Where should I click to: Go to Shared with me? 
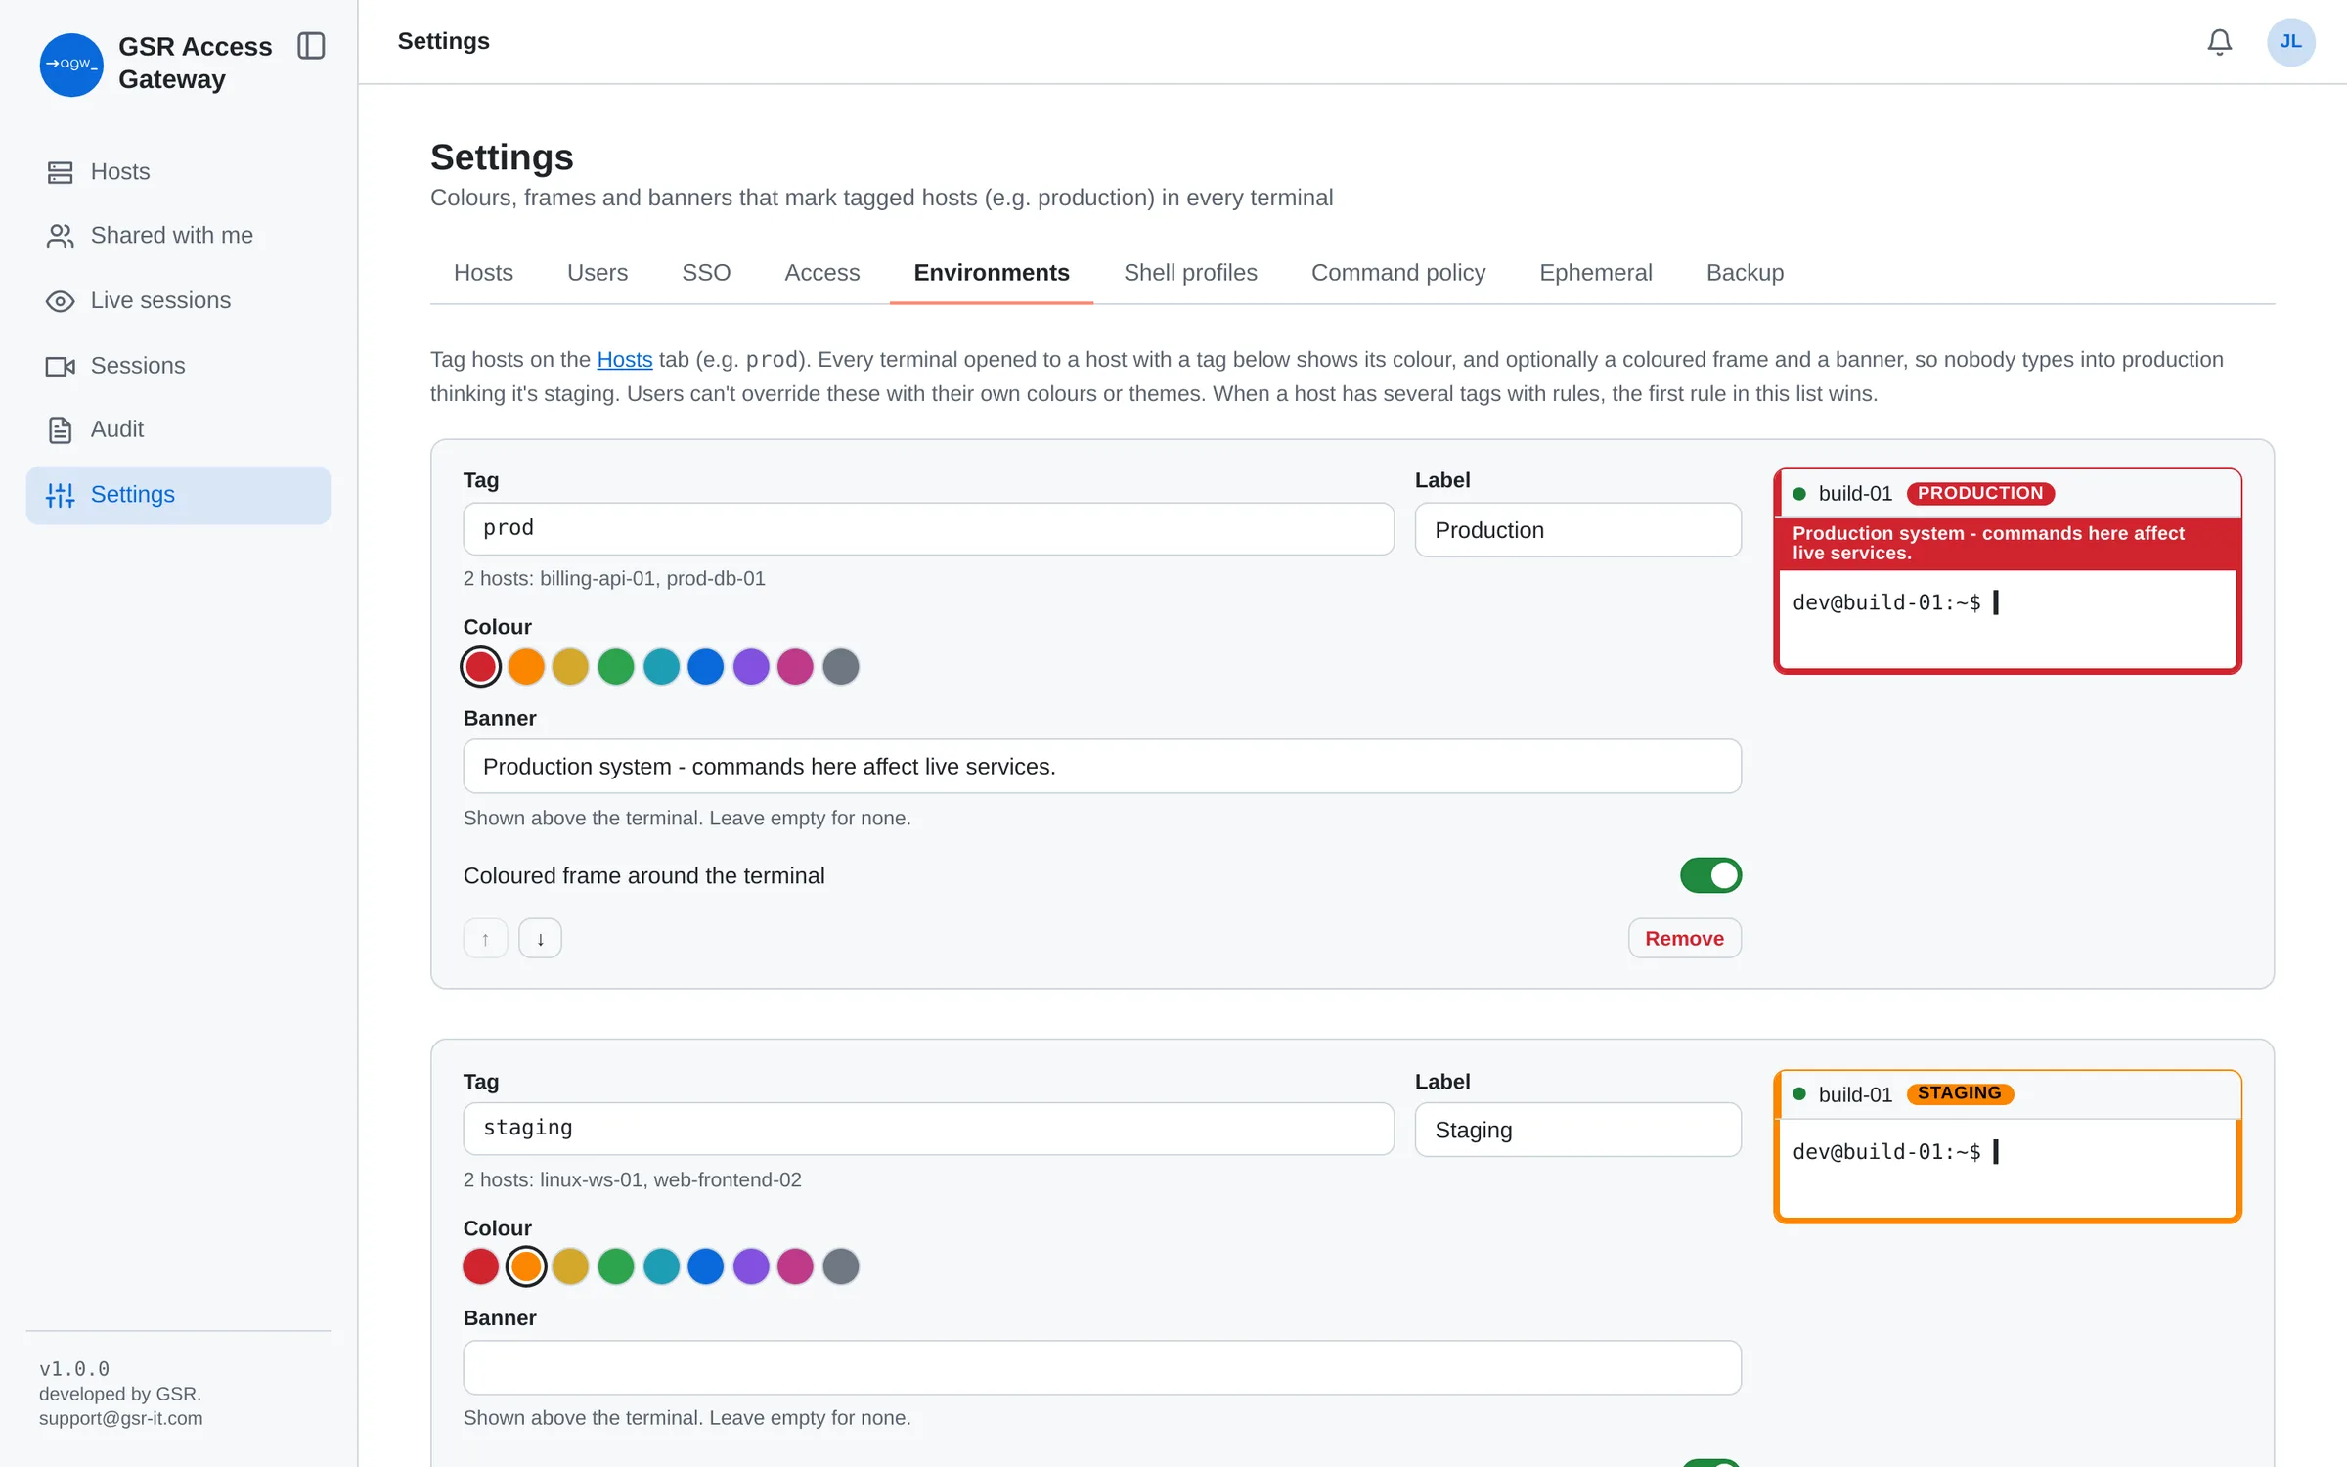pos(178,236)
